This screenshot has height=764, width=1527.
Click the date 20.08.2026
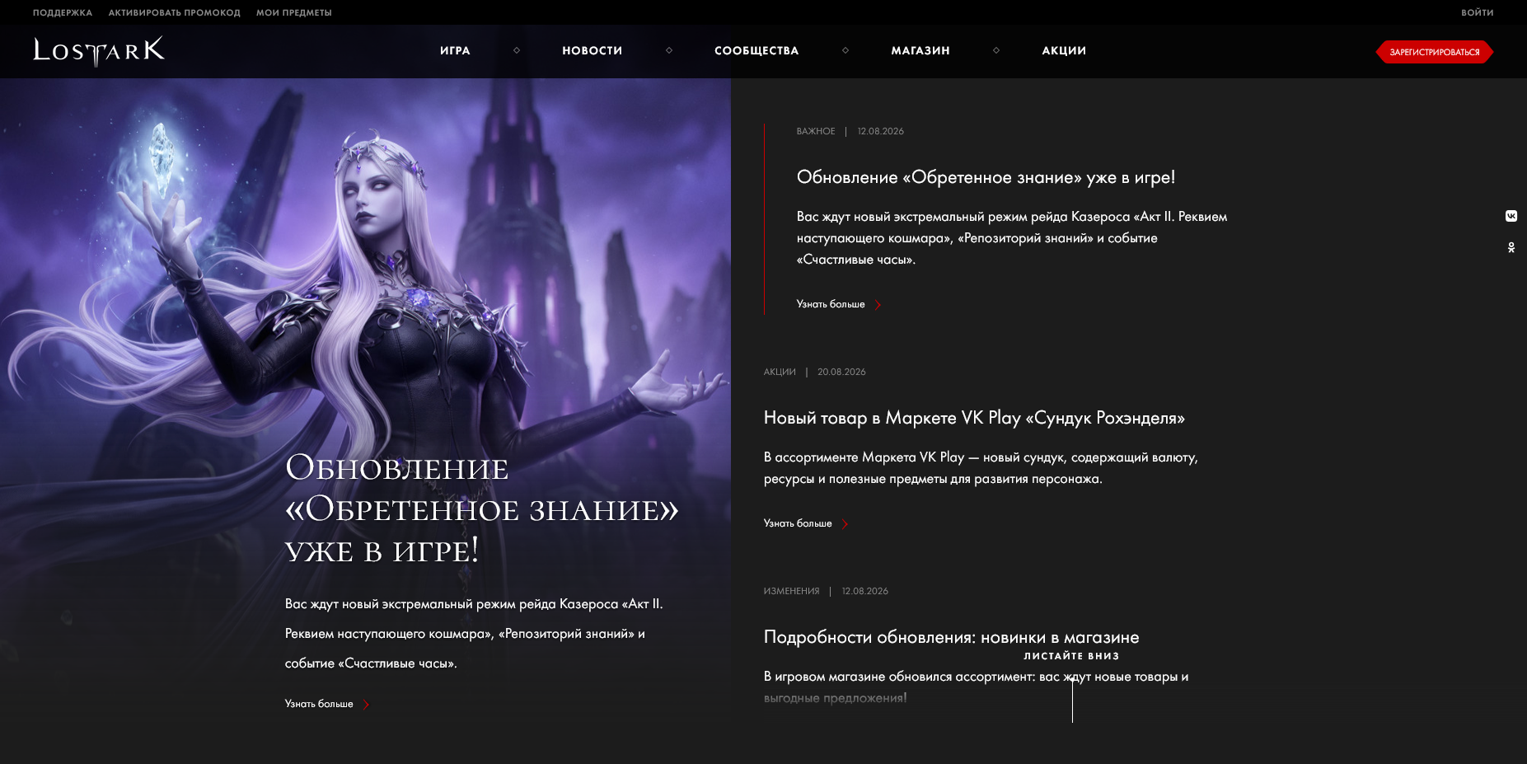pyautogui.click(x=841, y=372)
